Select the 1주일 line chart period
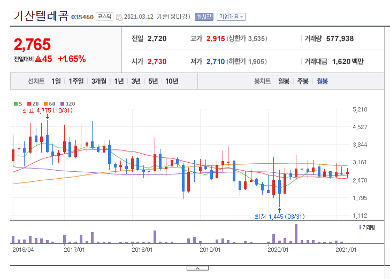This screenshot has width=390, height=279. 76,81
